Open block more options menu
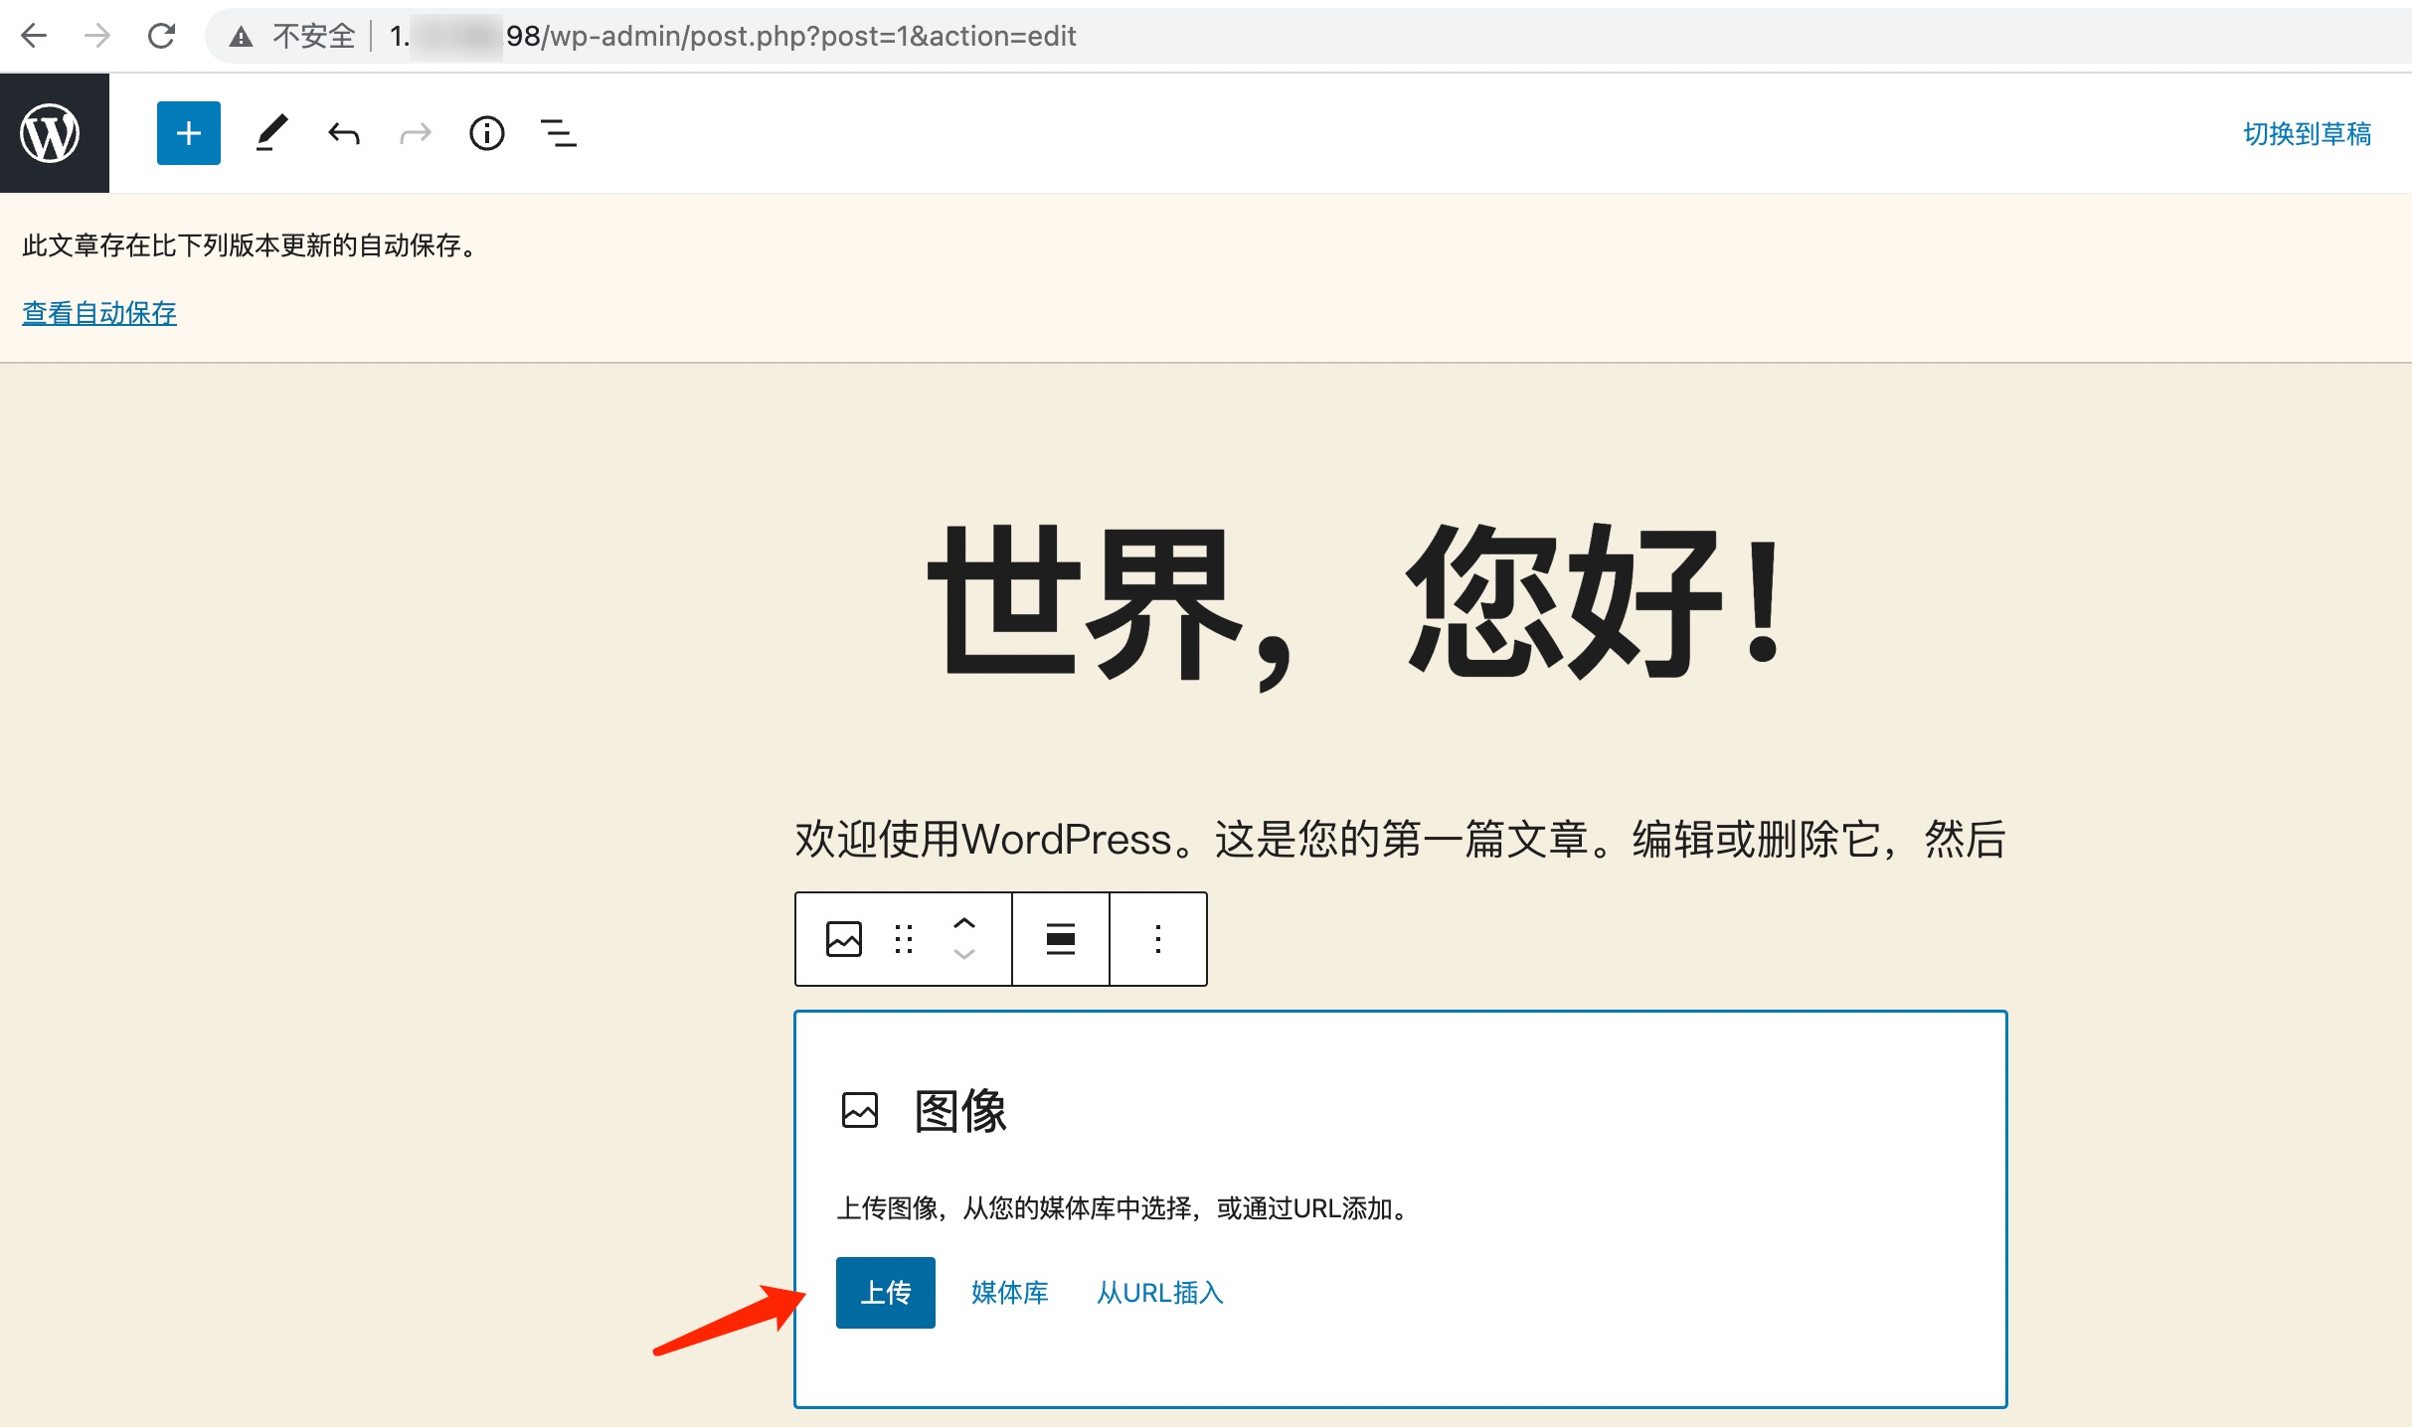 click(1158, 939)
